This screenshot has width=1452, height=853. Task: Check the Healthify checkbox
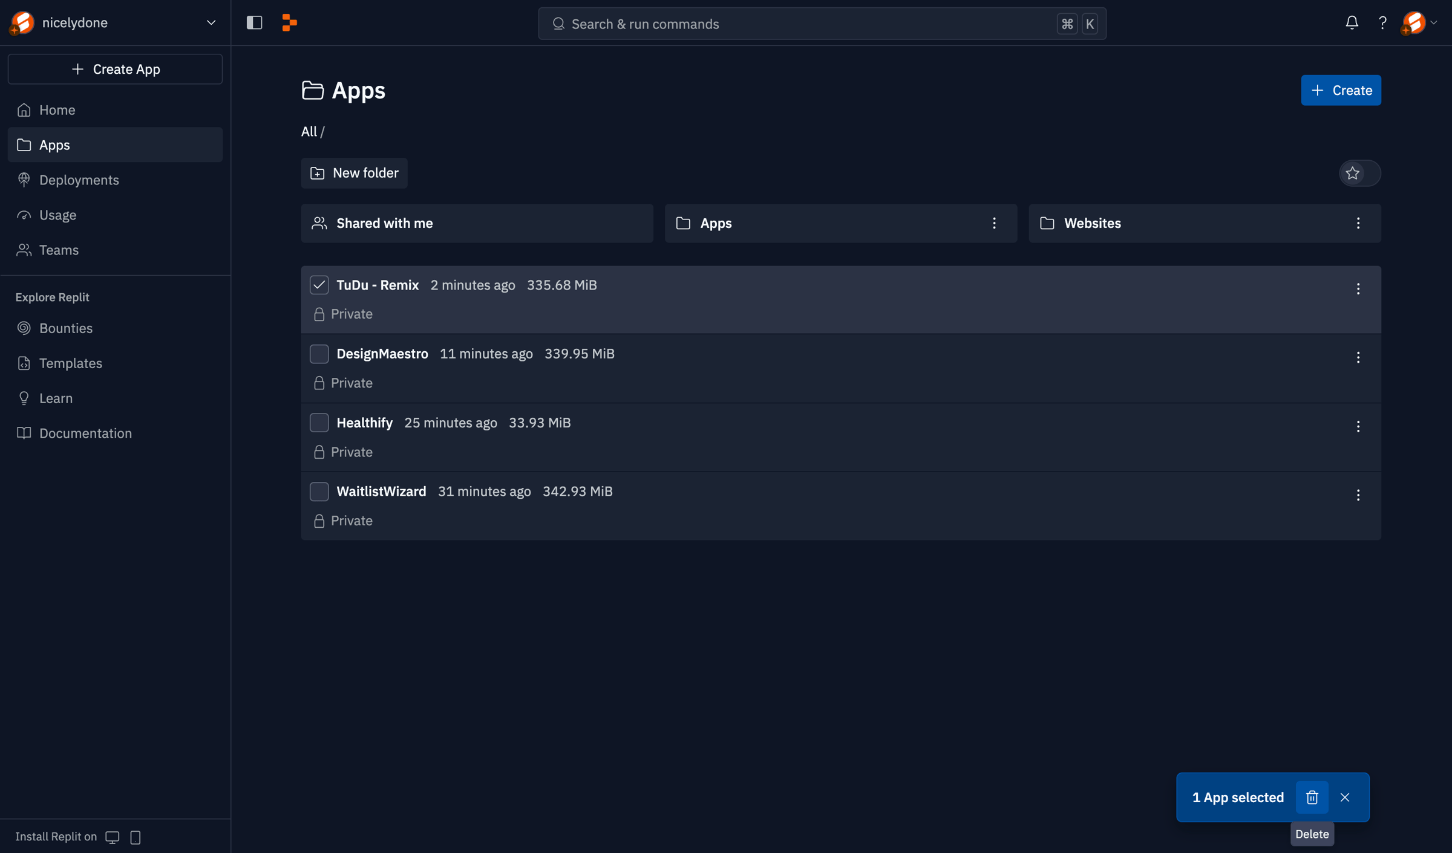[x=319, y=423]
